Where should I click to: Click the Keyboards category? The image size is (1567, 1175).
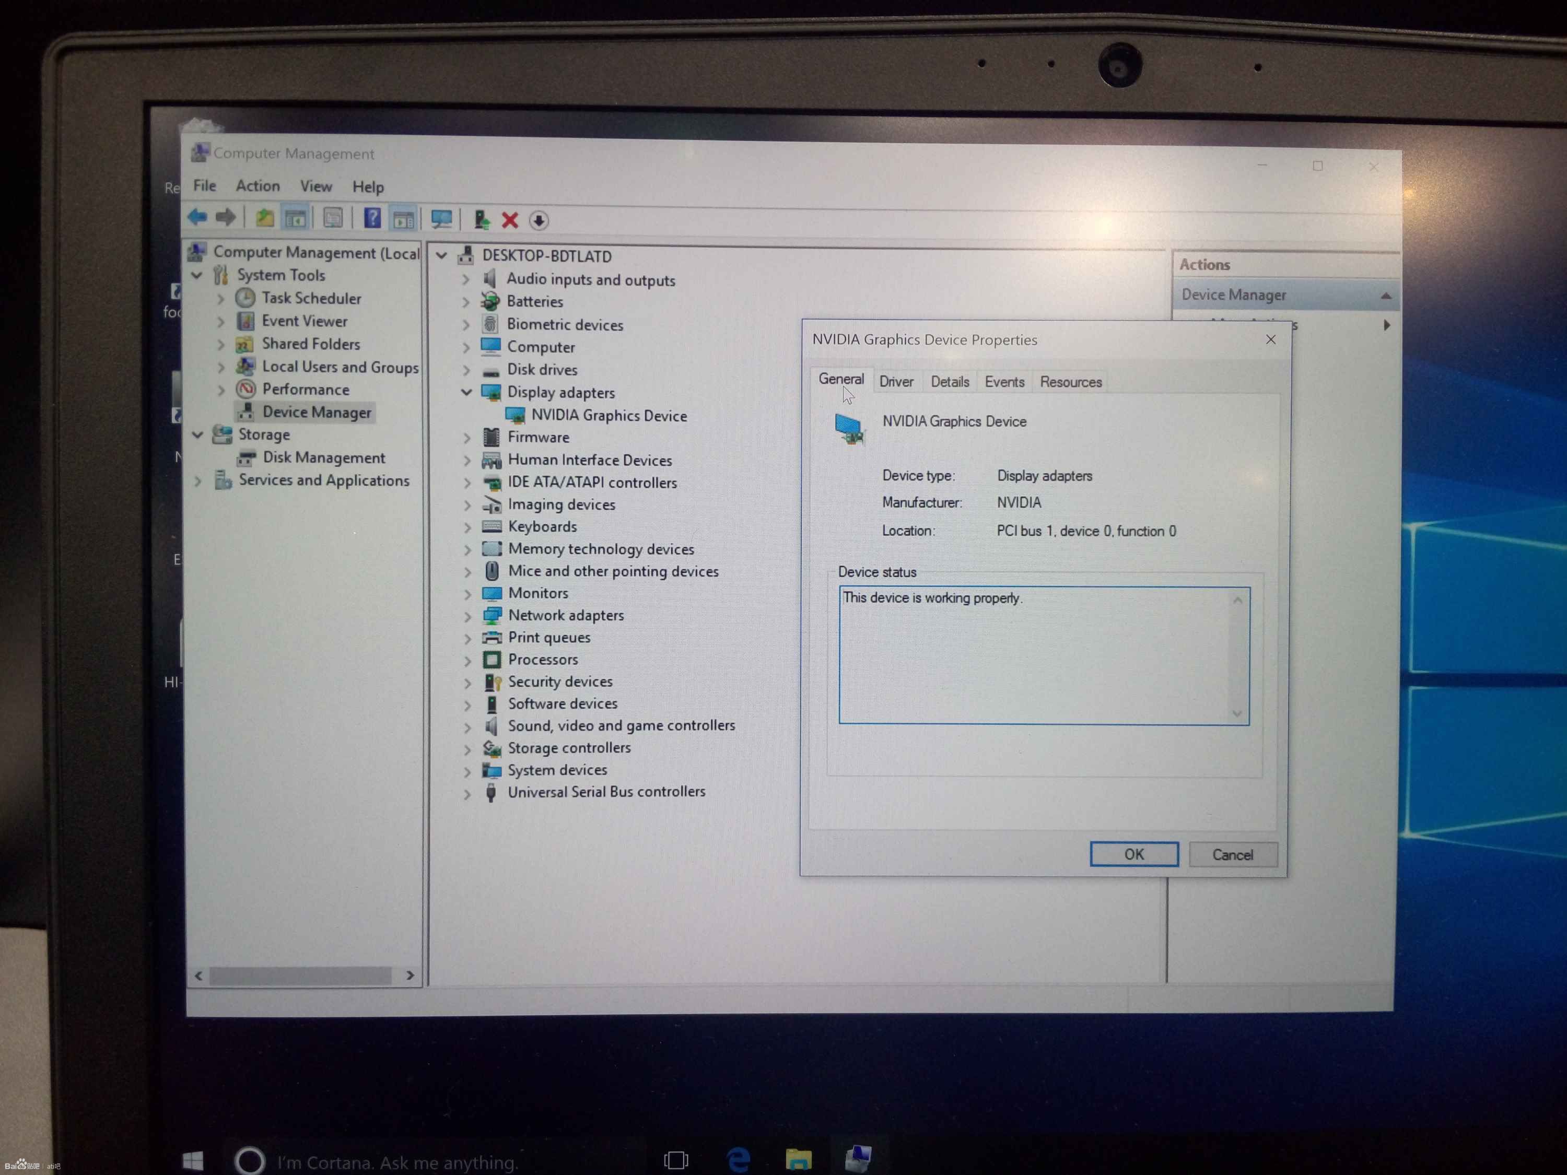click(x=542, y=527)
